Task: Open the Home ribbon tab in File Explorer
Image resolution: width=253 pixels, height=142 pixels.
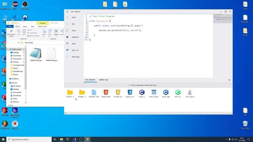Action: 17,26
